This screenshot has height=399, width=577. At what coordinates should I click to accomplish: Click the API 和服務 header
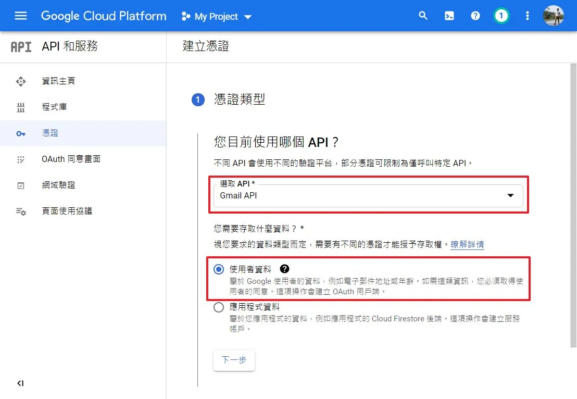click(x=70, y=46)
